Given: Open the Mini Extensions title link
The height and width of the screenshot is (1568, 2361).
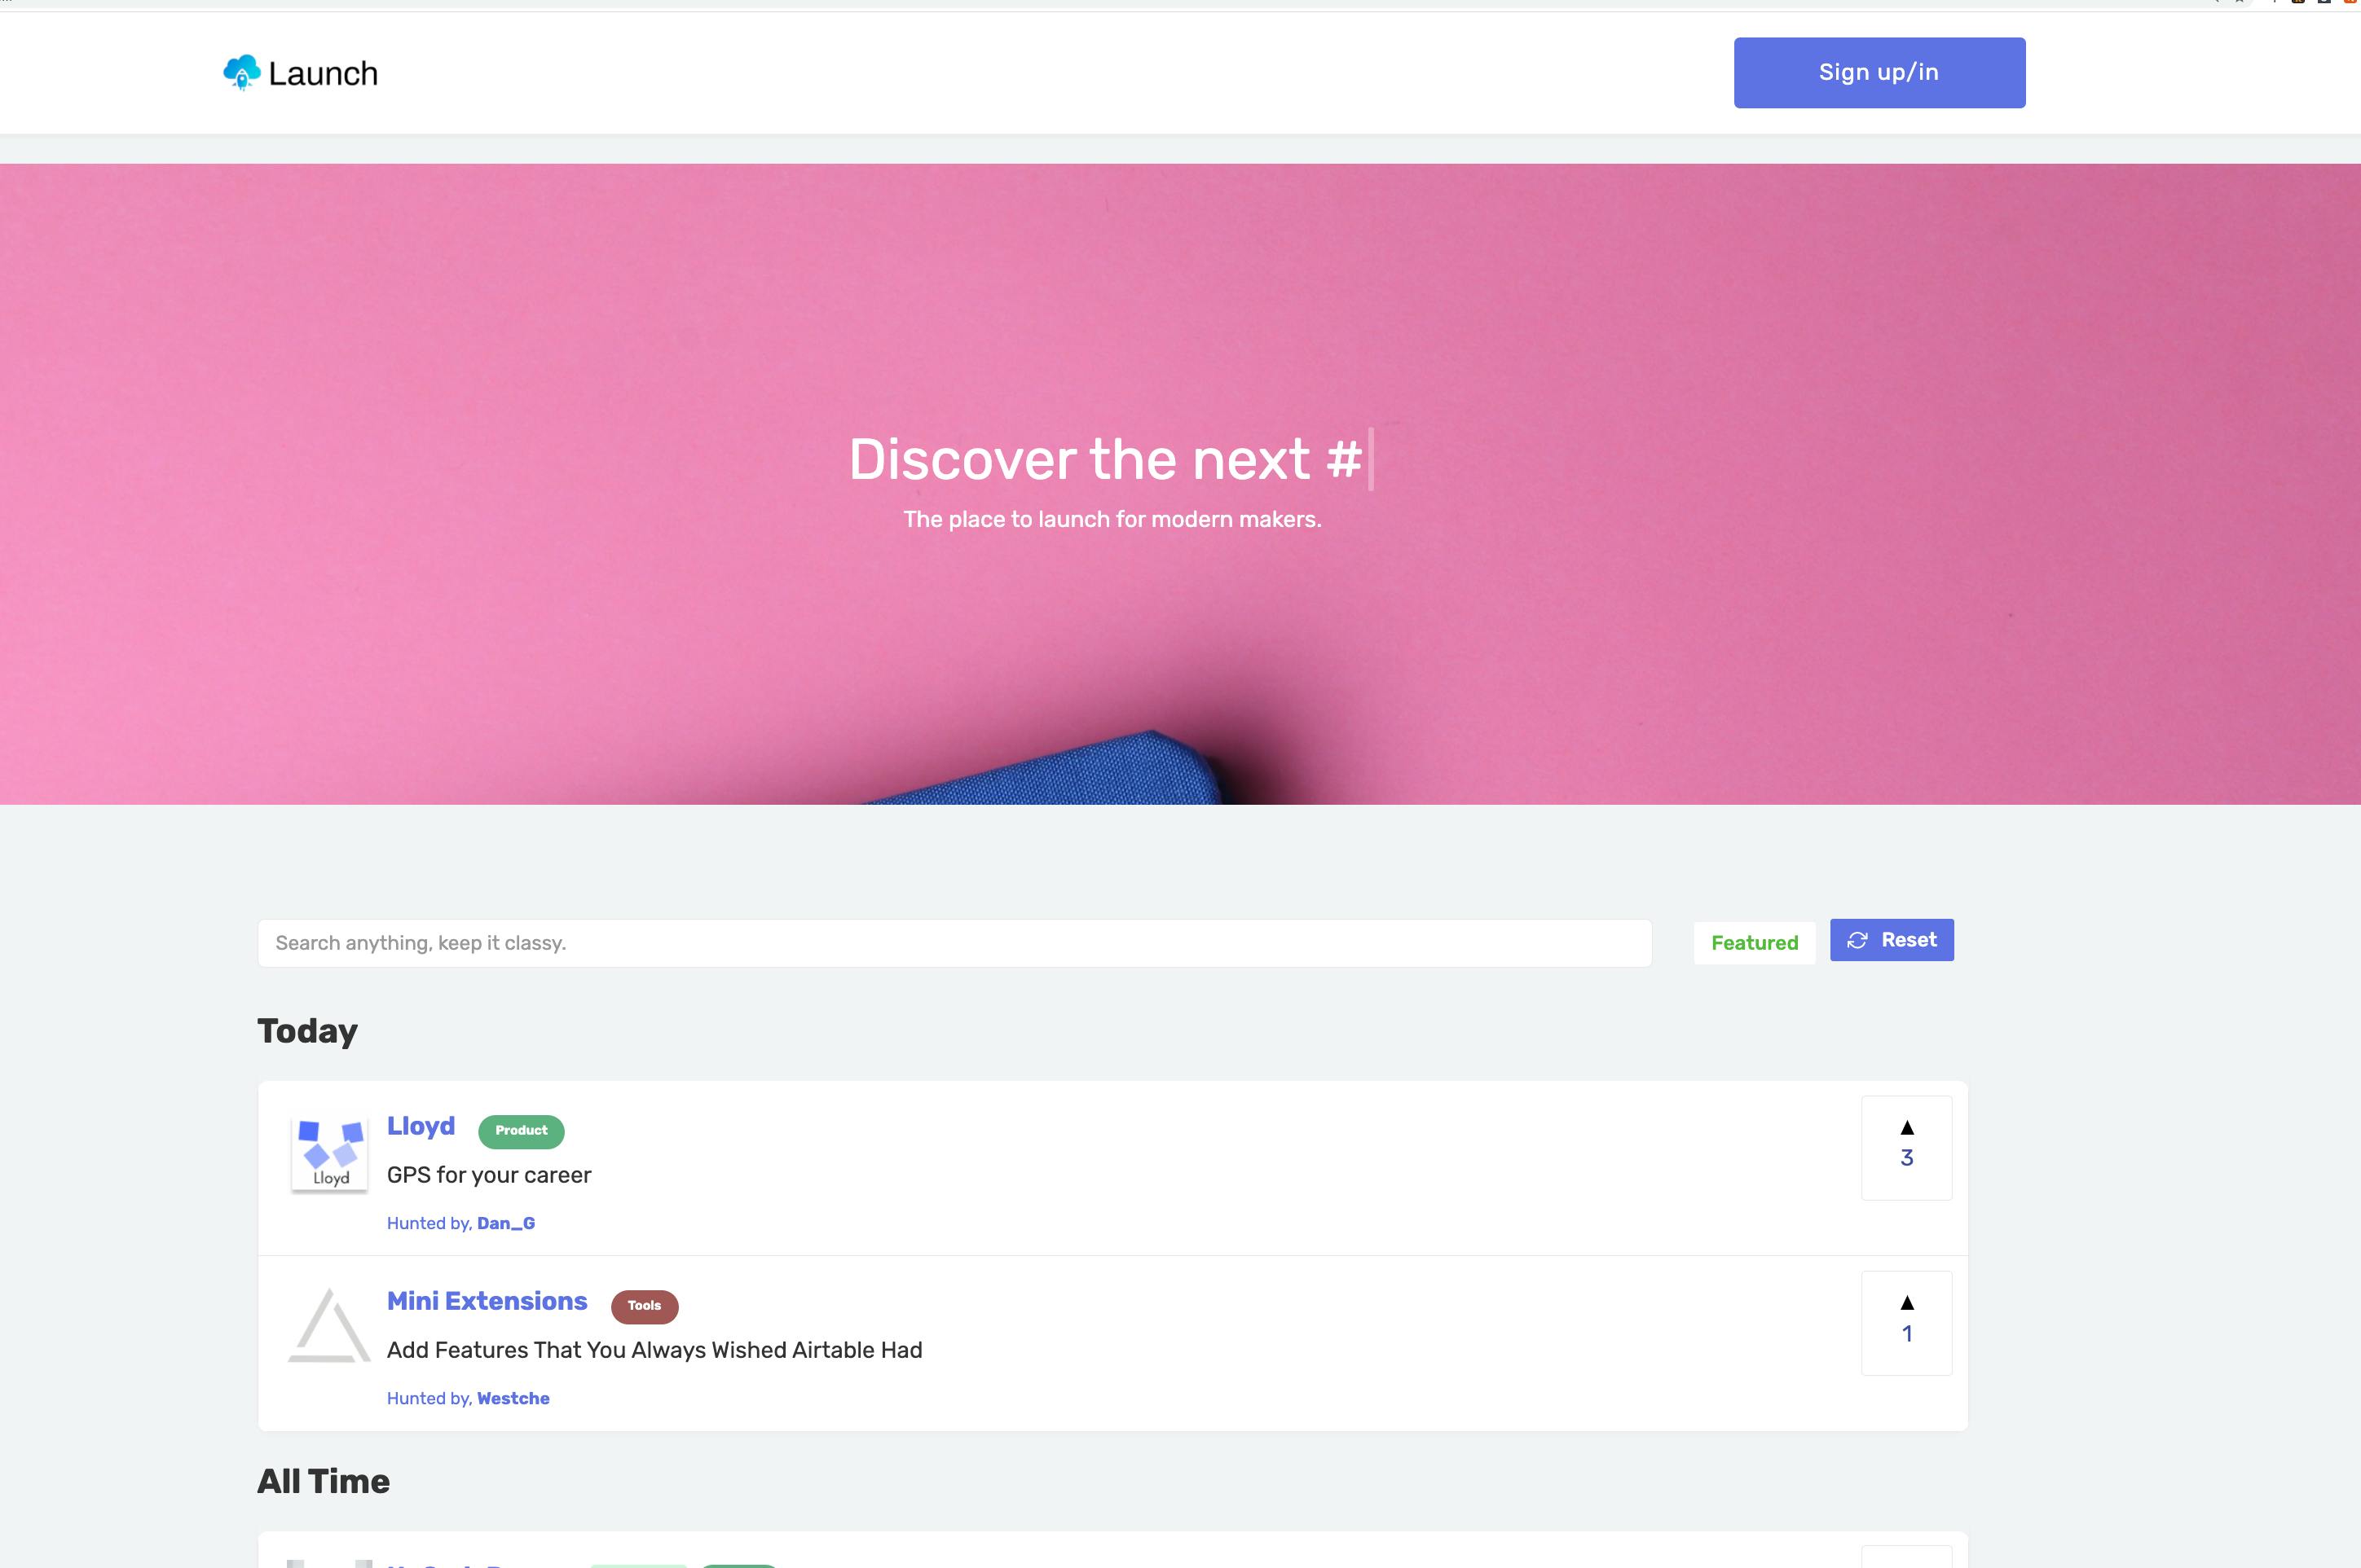Looking at the screenshot, I should click(x=487, y=1301).
